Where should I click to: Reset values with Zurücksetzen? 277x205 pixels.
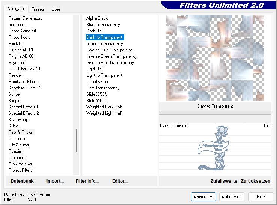[255, 181]
